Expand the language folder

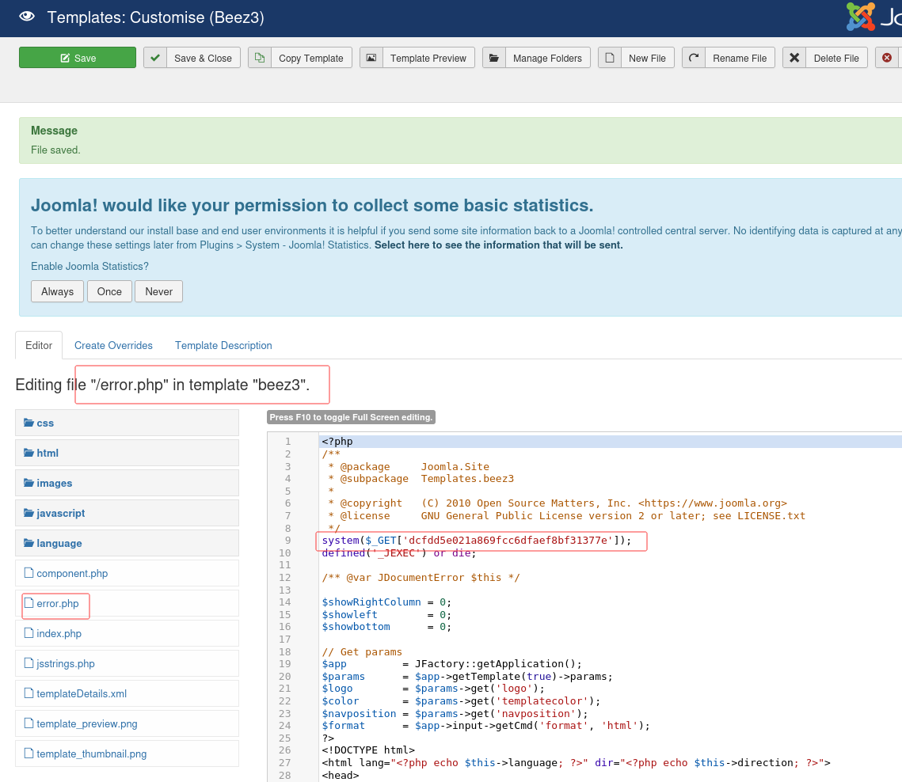click(127, 544)
